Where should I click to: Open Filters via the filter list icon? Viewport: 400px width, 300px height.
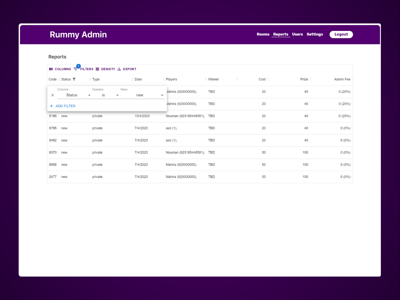76,69
